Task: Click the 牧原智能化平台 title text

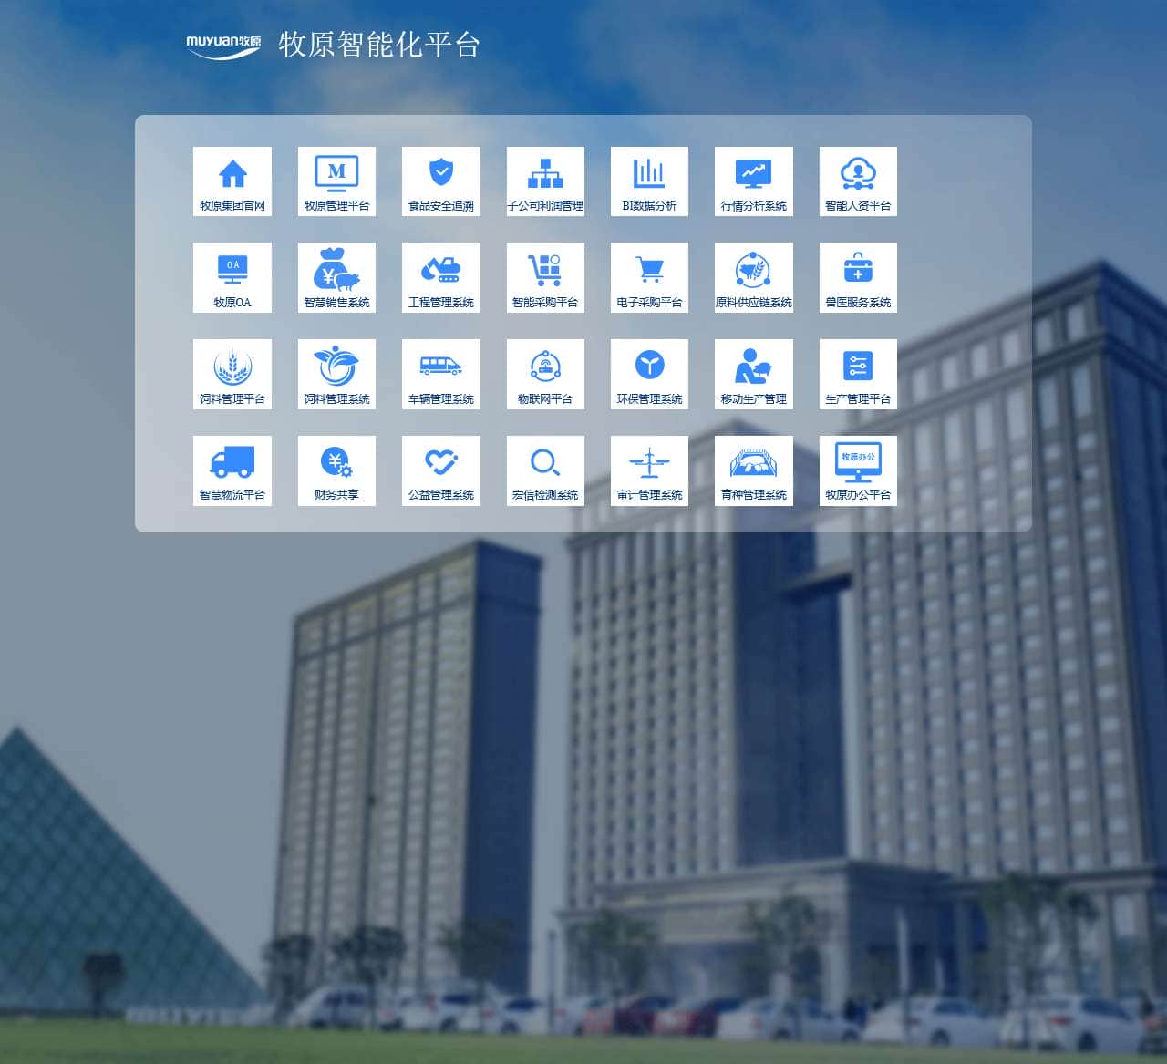Action: 379,45
